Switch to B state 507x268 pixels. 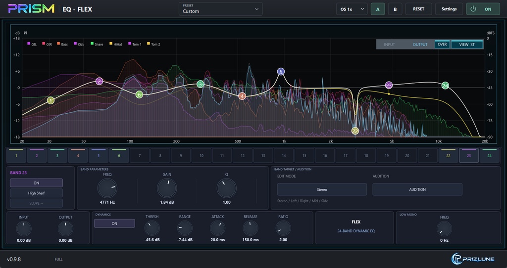395,9
